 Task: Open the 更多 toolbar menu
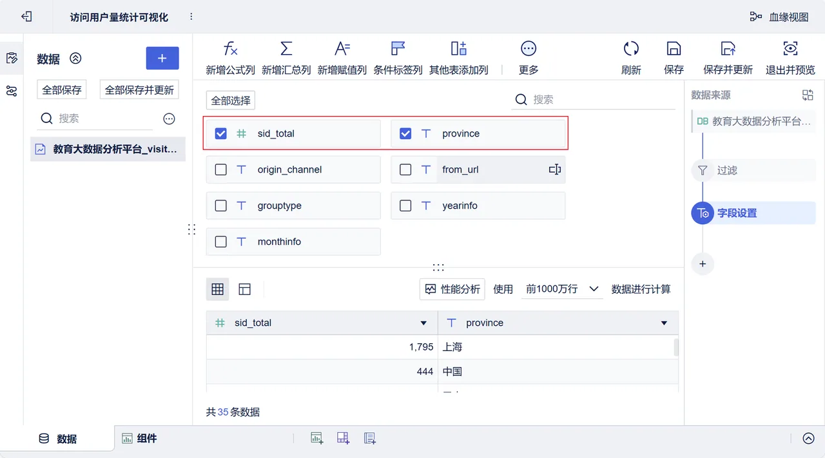[529, 58]
